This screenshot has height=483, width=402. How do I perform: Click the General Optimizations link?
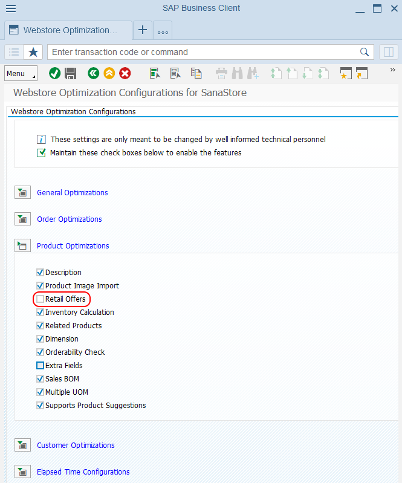73,192
